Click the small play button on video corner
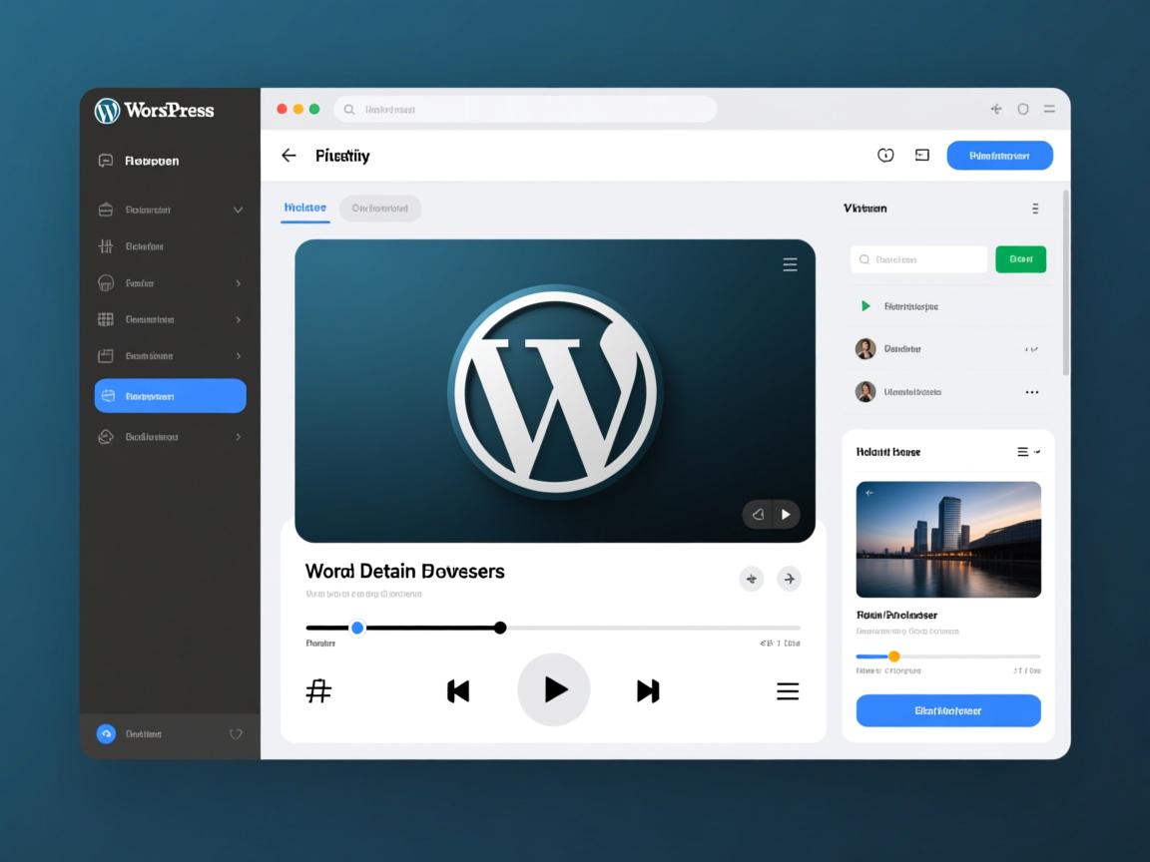Viewport: 1150px width, 862px height. (x=787, y=514)
